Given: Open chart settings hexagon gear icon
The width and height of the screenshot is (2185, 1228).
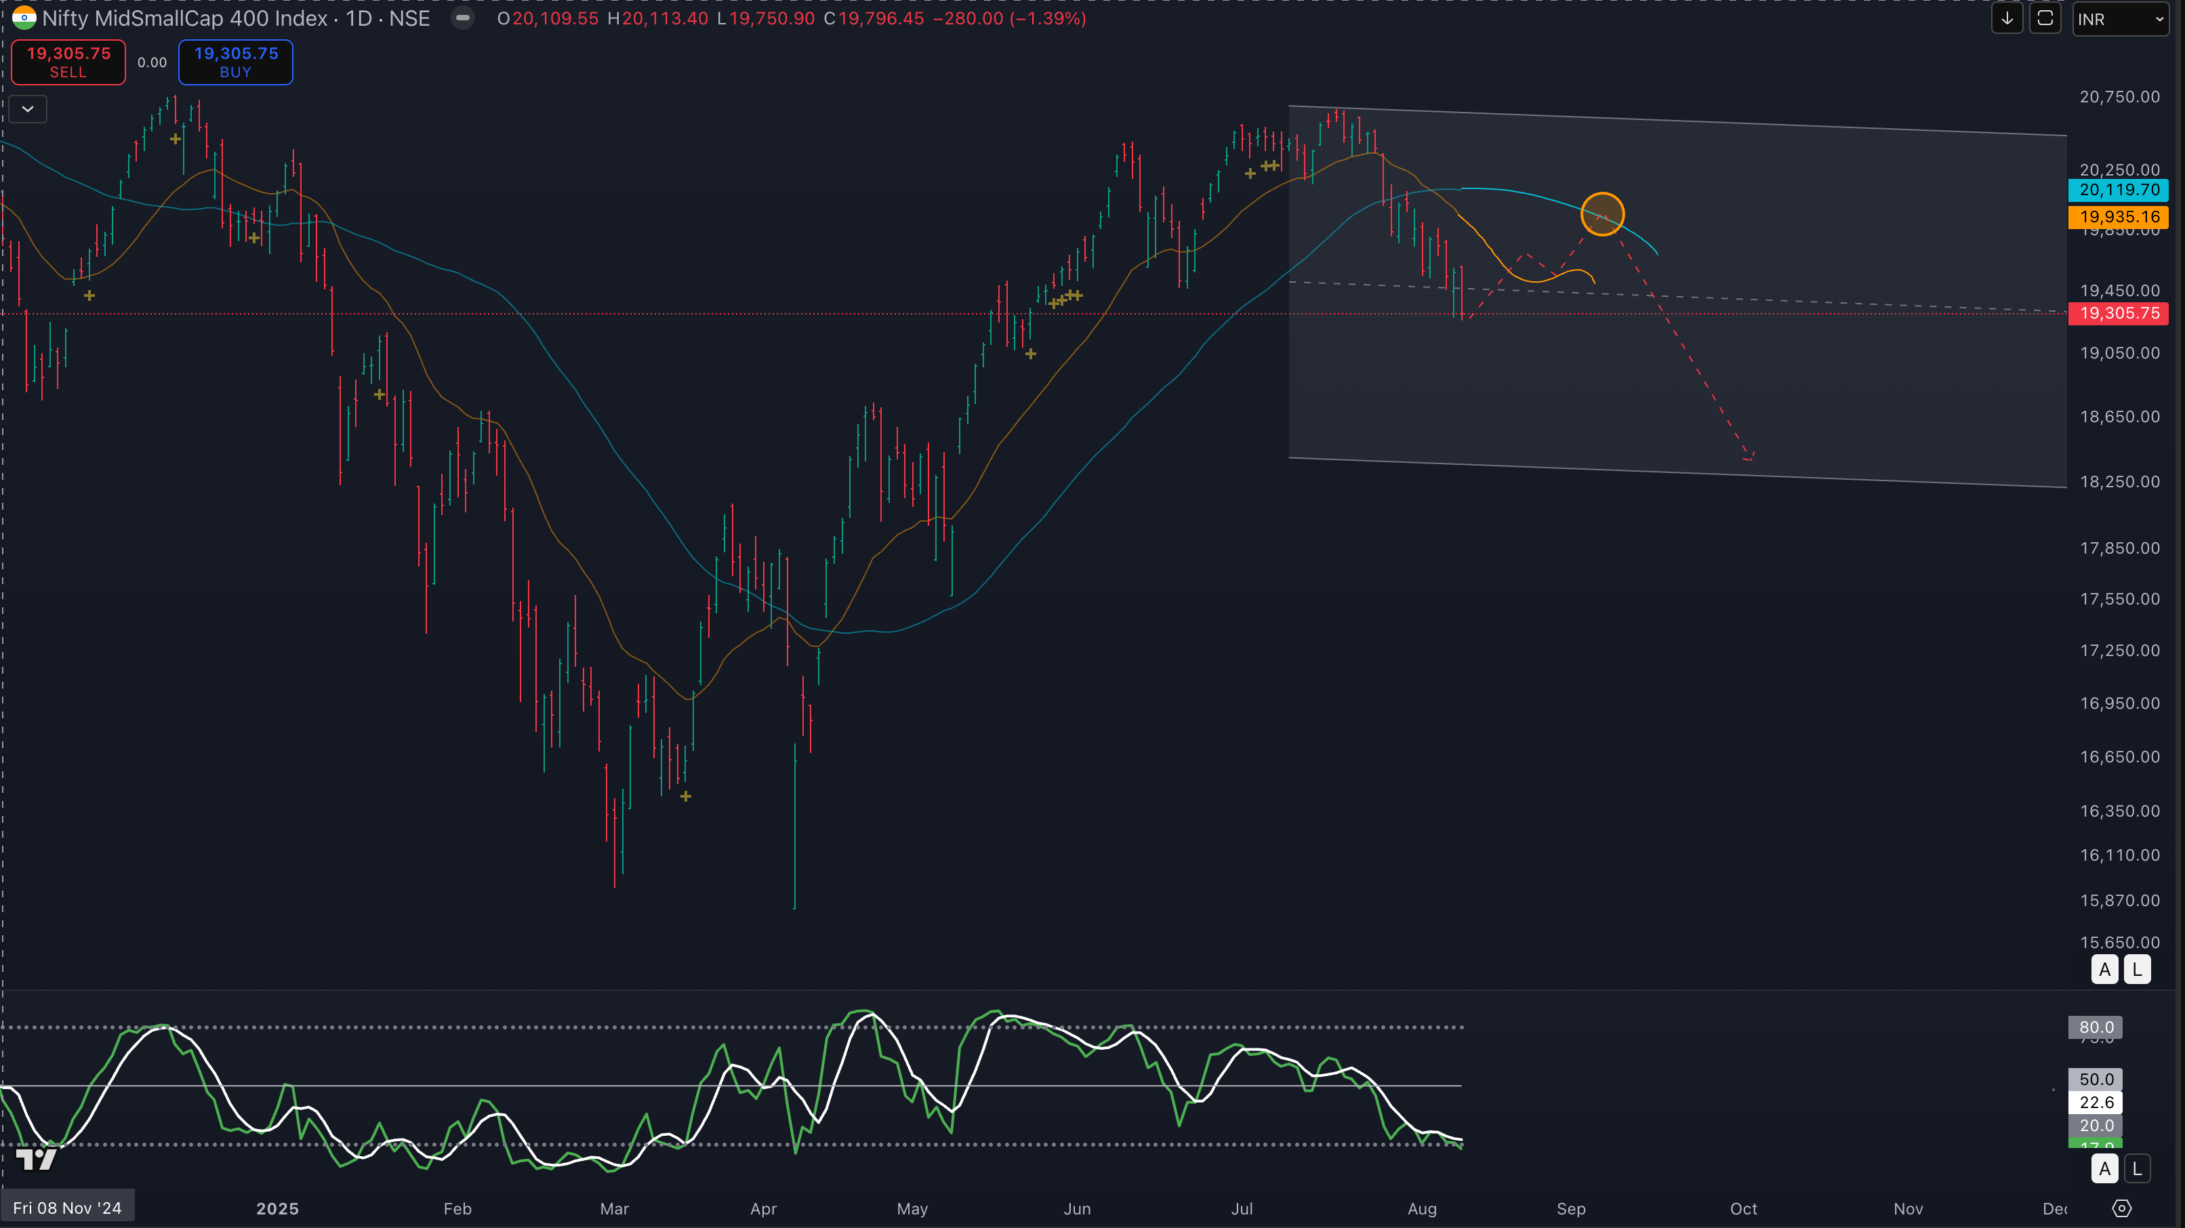Looking at the screenshot, I should [2121, 1208].
